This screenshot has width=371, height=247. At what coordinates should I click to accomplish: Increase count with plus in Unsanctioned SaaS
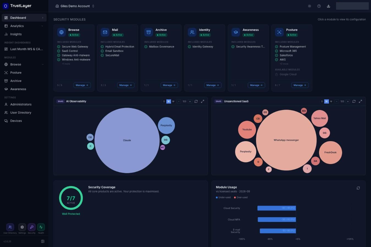point(348,101)
